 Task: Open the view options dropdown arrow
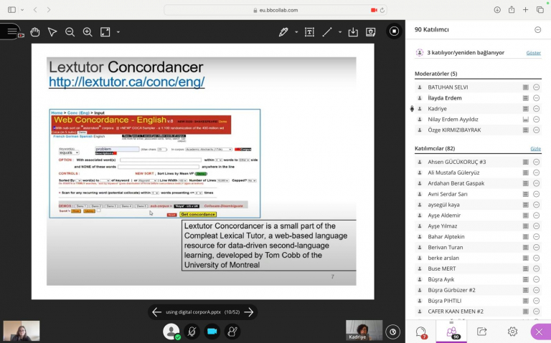(x=118, y=32)
